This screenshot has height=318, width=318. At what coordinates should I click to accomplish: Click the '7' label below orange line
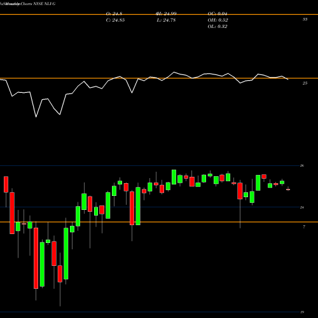point(304,227)
